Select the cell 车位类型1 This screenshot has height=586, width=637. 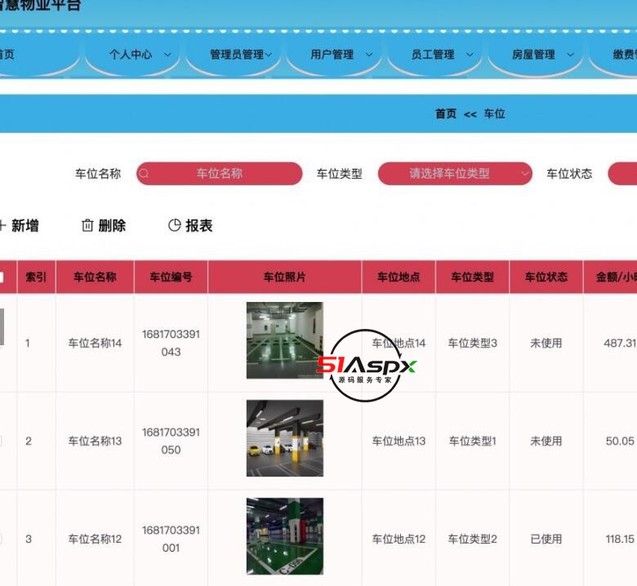[473, 441]
